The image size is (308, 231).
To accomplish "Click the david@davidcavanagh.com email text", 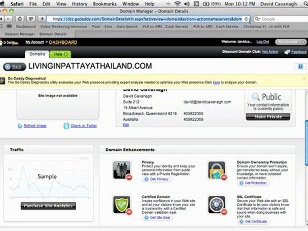I will pos(207,102).
